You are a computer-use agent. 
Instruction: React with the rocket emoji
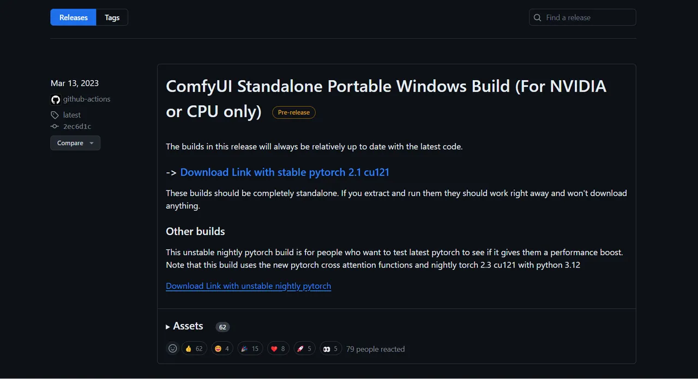(x=304, y=348)
